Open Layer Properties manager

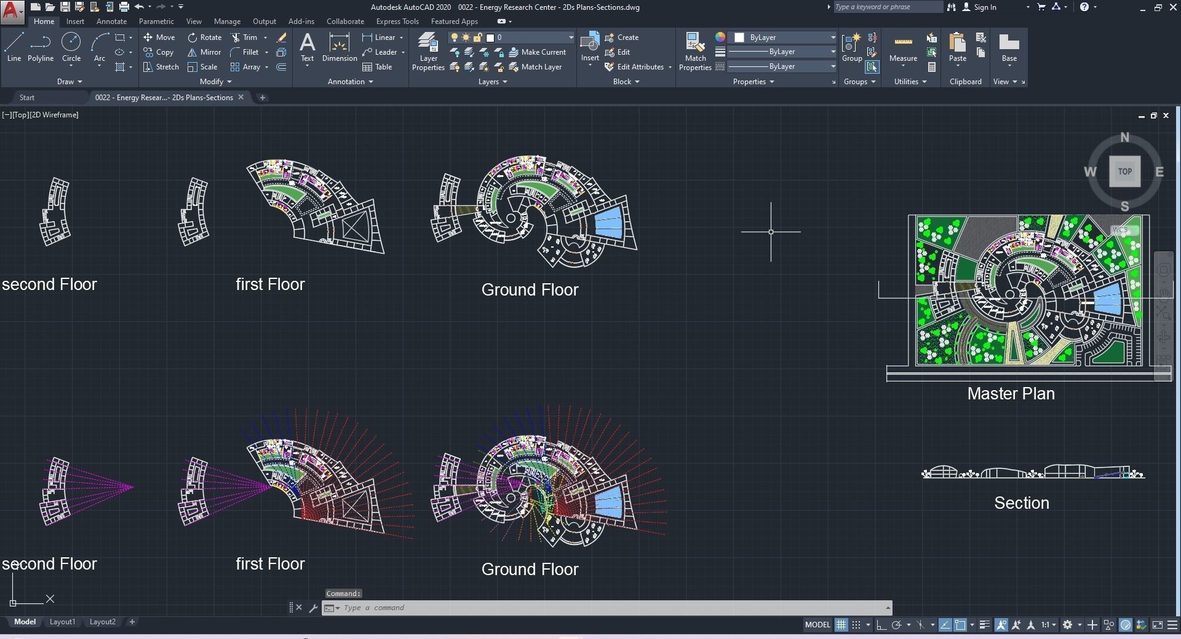427,52
